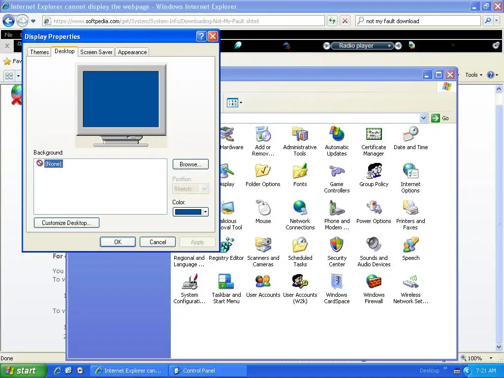Click the IE Back arrow button
Image resolution: width=504 pixels, height=378 pixels.
tap(8, 21)
